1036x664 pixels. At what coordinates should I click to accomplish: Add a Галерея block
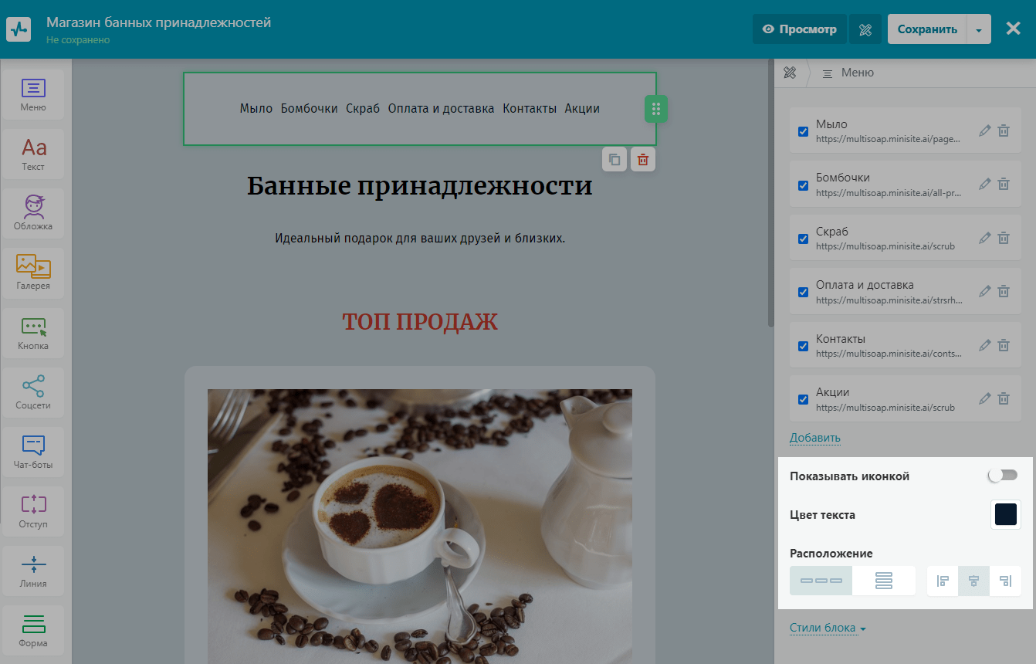point(33,273)
